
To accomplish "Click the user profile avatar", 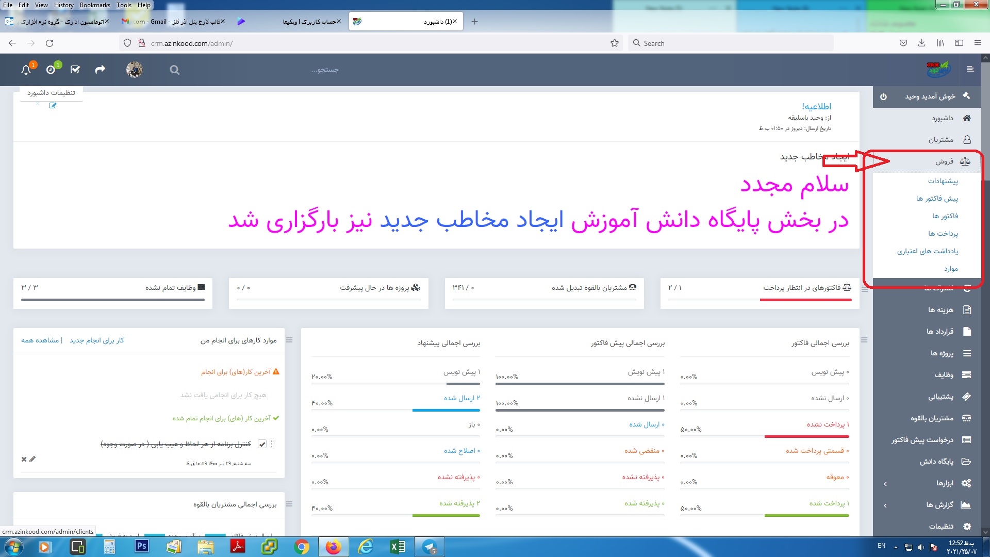I will (x=135, y=70).
